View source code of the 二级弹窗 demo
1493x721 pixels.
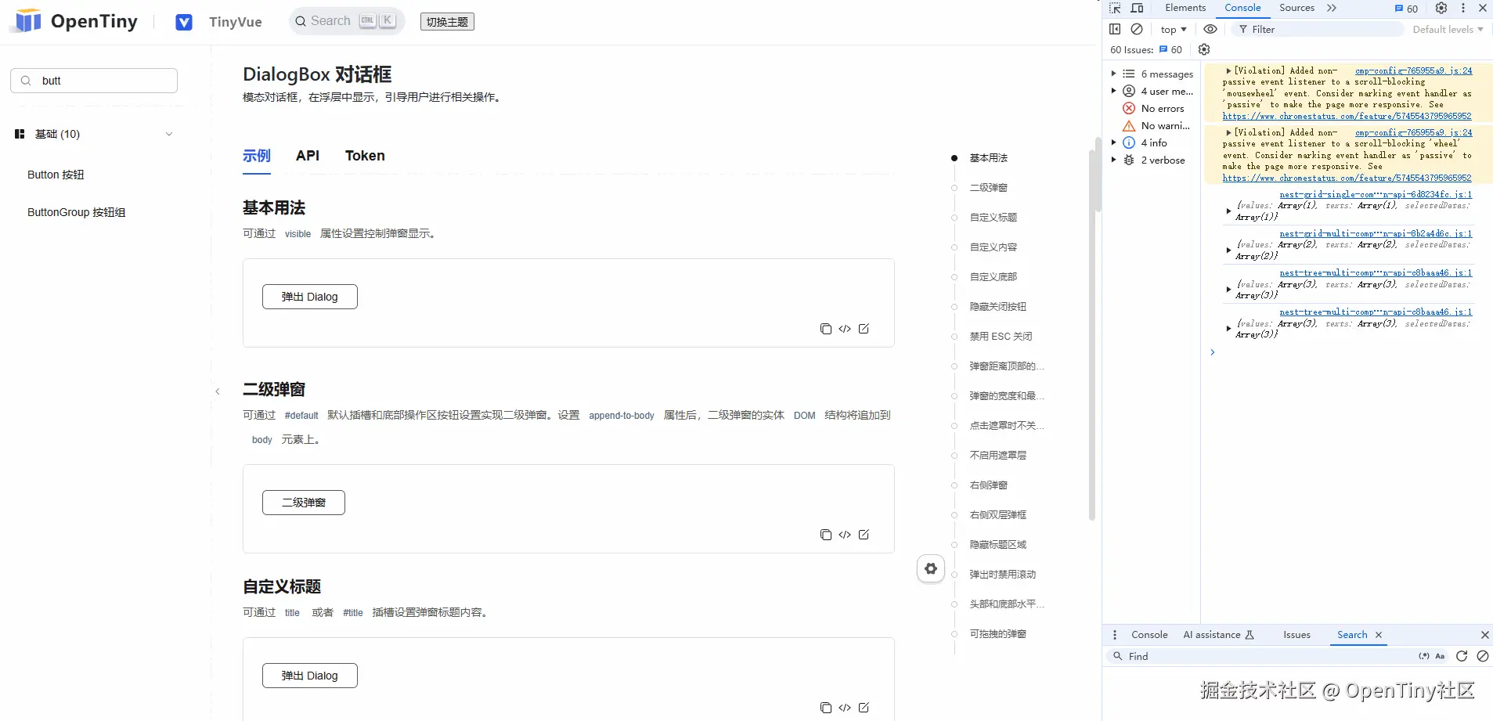click(845, 535)
